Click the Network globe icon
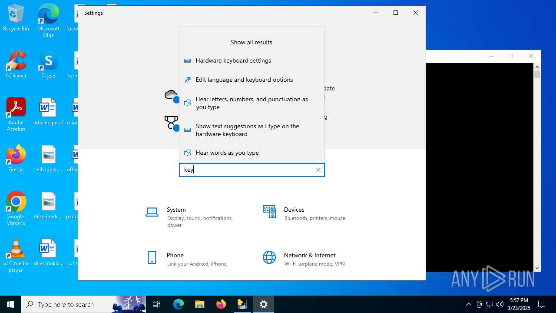 point(269,257)
